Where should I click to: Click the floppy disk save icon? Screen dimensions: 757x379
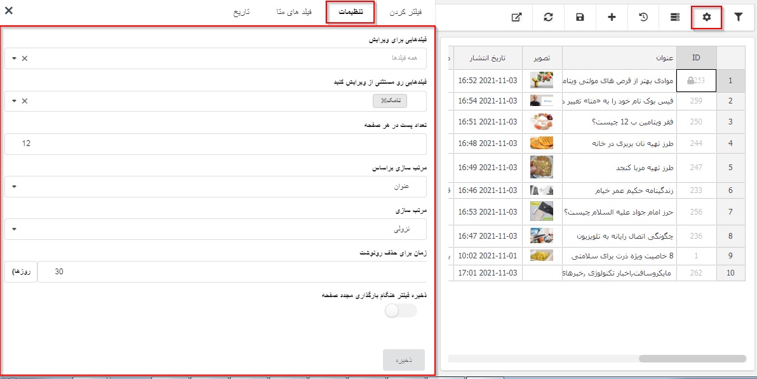tap(580, 18)
